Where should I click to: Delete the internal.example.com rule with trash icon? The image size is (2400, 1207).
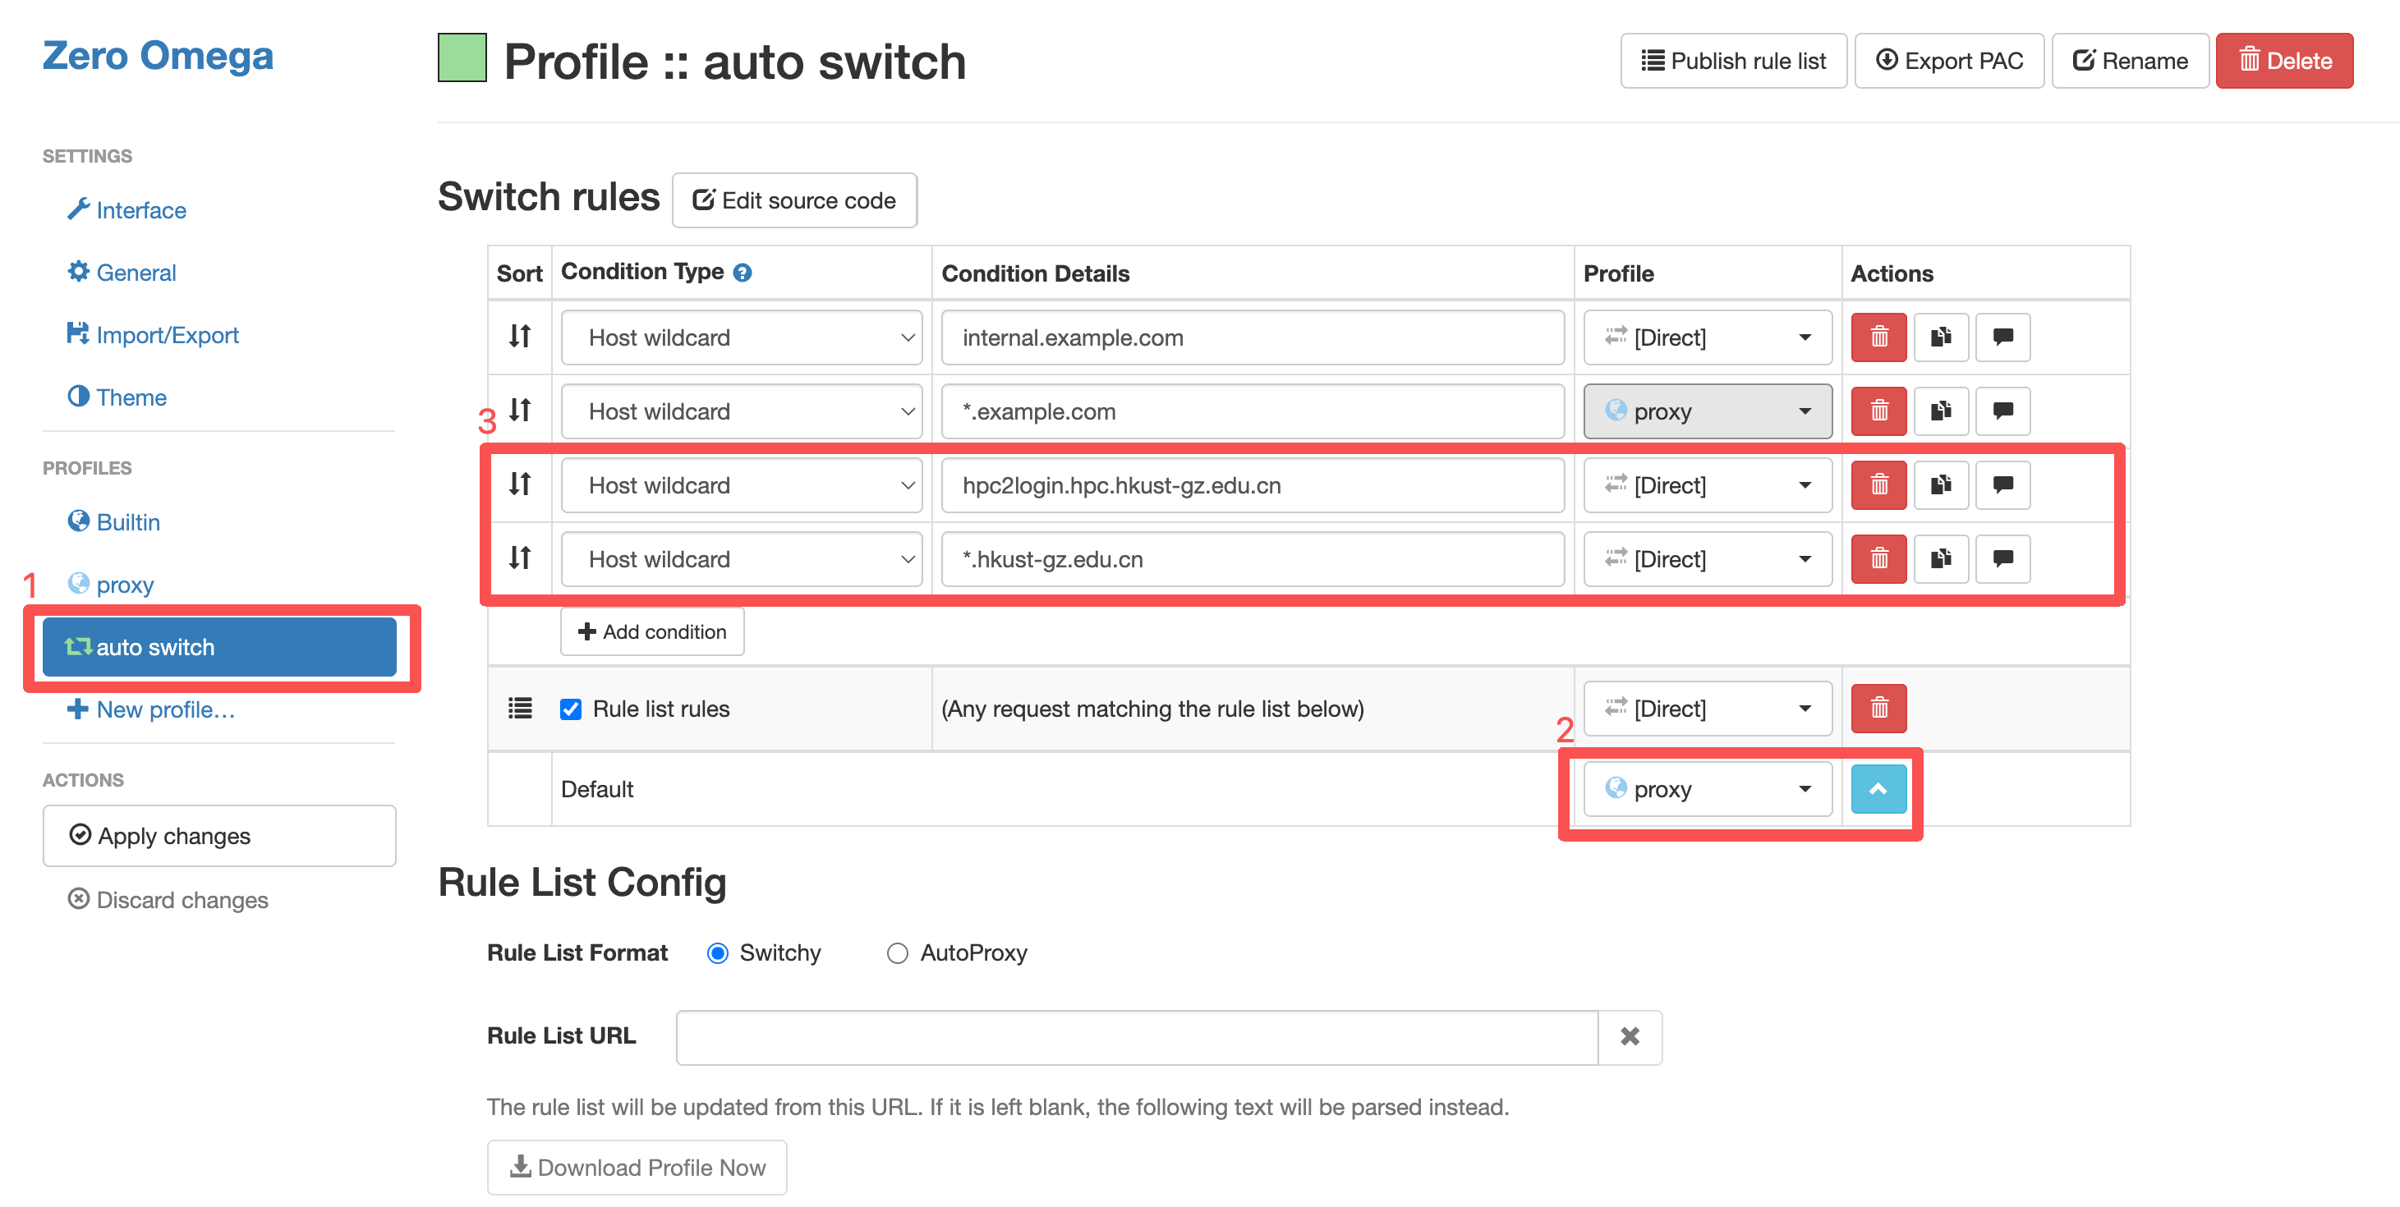click(1878, 337)
